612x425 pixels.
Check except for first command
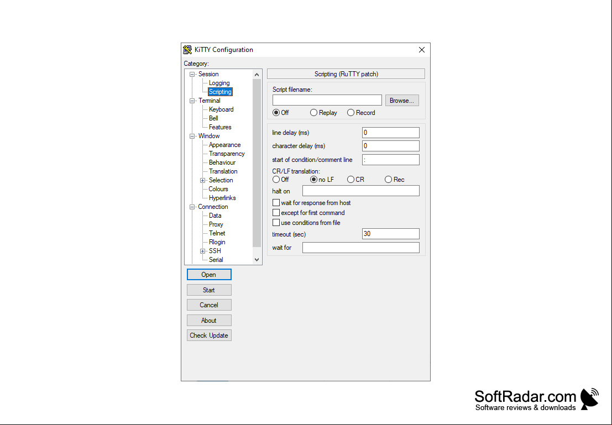tap(276, 213)
